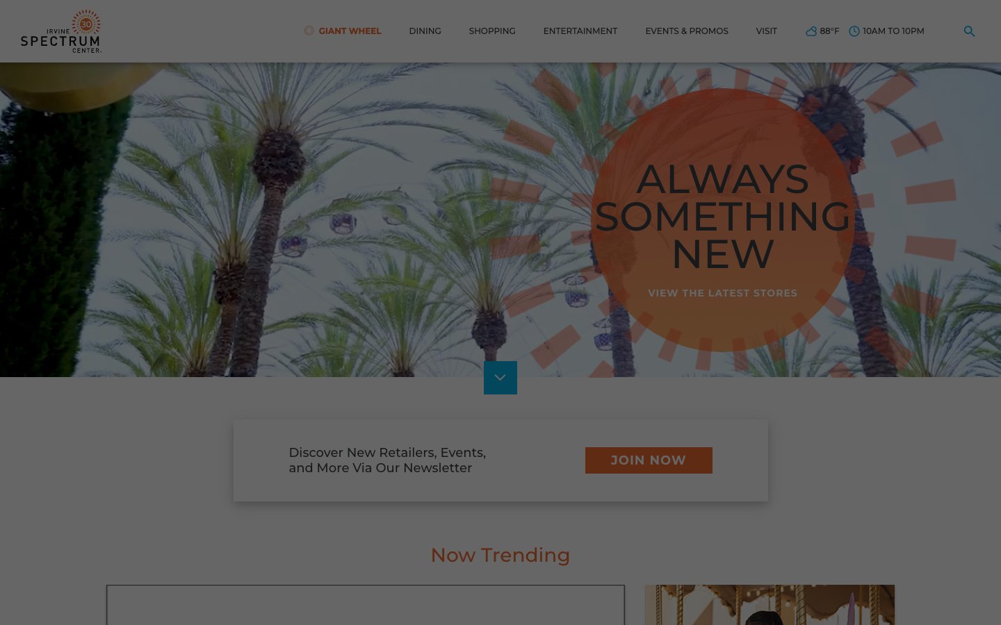Click the weather cloud icon

pyautogui.click(x=811, y=31)
